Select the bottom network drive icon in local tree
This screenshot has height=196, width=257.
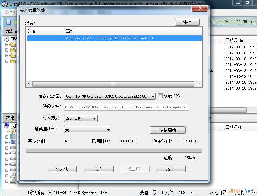[x=13, y=181]
